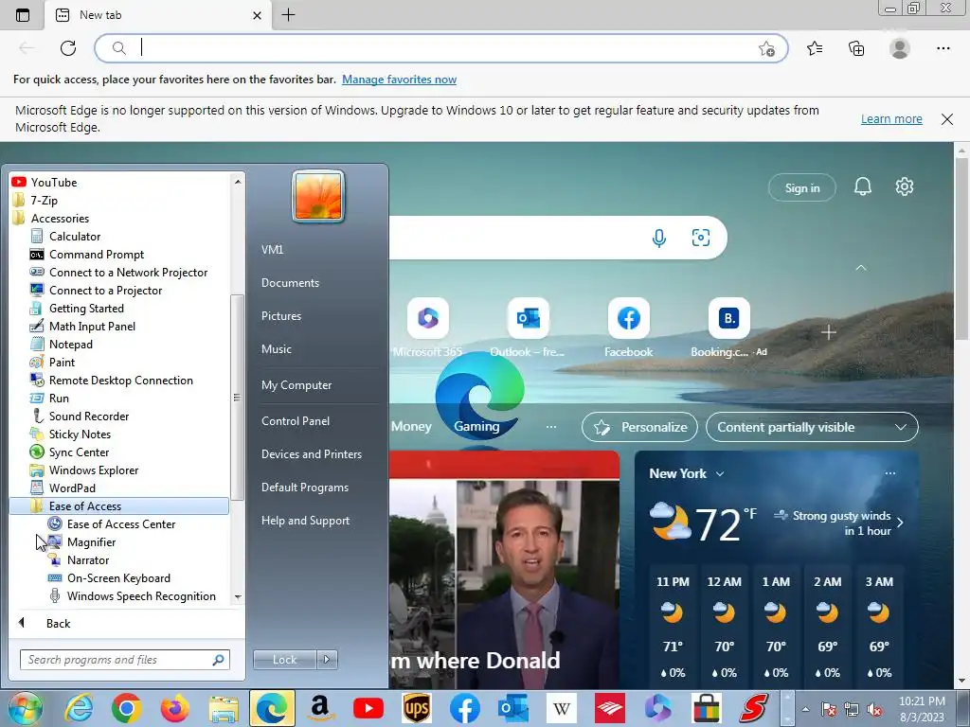This screenshot has width=970, height=727.
Task: Open Content partially visible dropdown
Action: [812, 427]
